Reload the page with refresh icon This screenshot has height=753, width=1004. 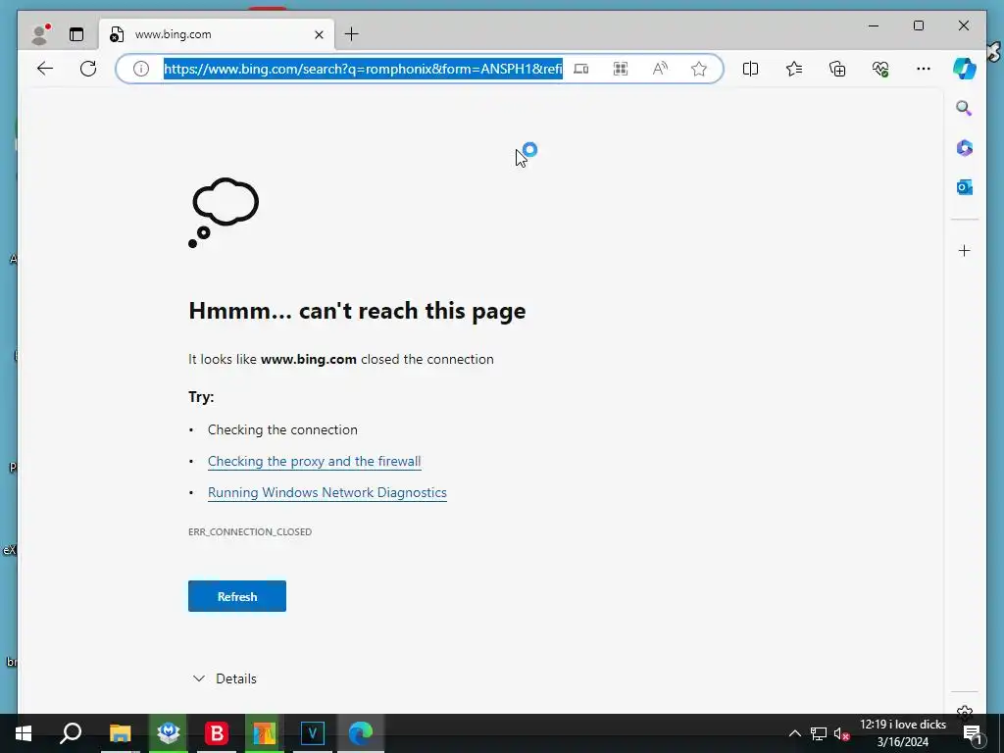tap(88, 69)
